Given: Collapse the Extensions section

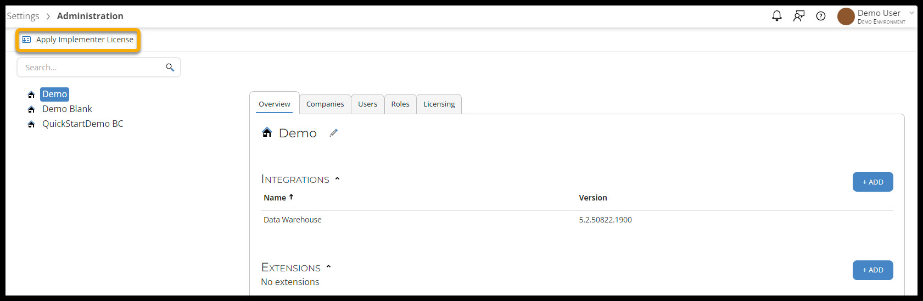Looking at the screenshot, I should (x=328, y=267).
